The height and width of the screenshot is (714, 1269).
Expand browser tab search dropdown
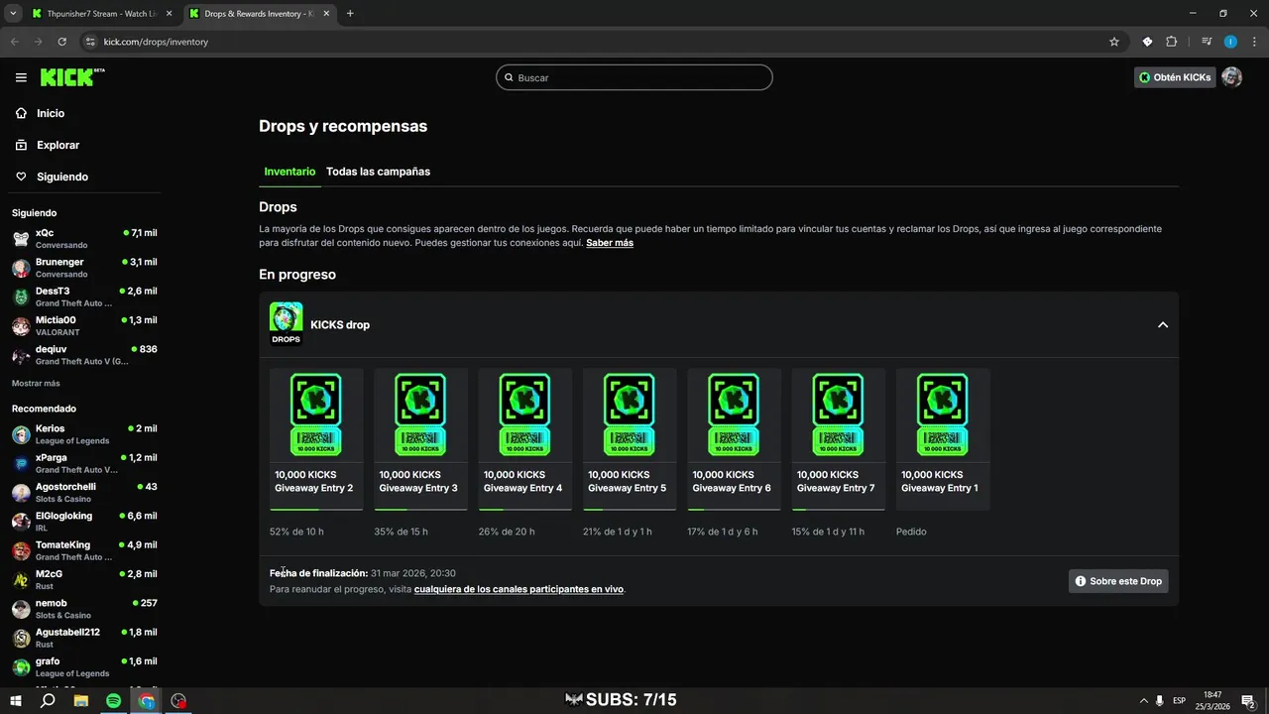pyautogui.click(x=13, y=14)
